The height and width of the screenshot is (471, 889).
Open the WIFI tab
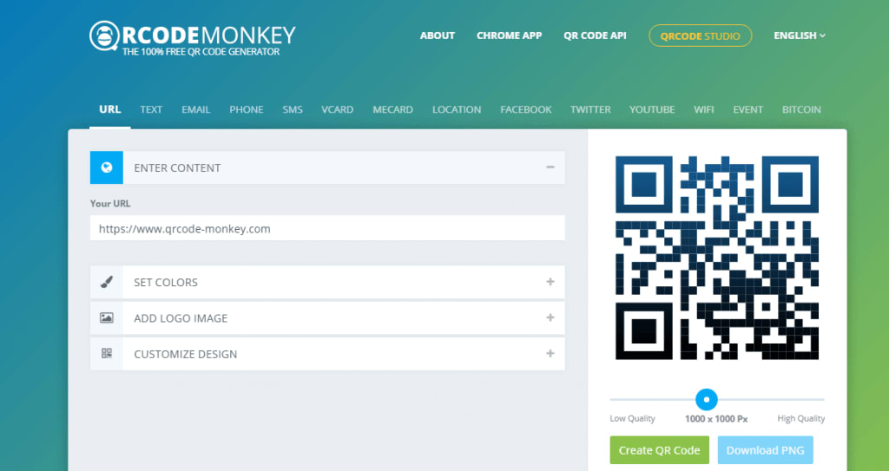[703, 109]
